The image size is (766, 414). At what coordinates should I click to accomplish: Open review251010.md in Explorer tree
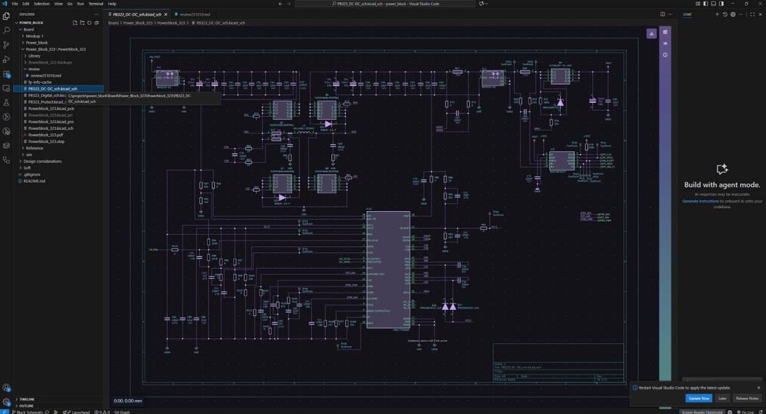[45, 75]
